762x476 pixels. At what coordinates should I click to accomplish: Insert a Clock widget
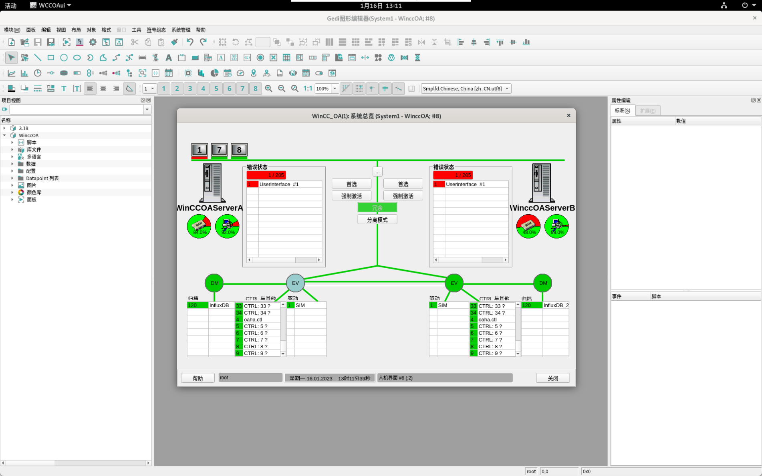[38, 73]
